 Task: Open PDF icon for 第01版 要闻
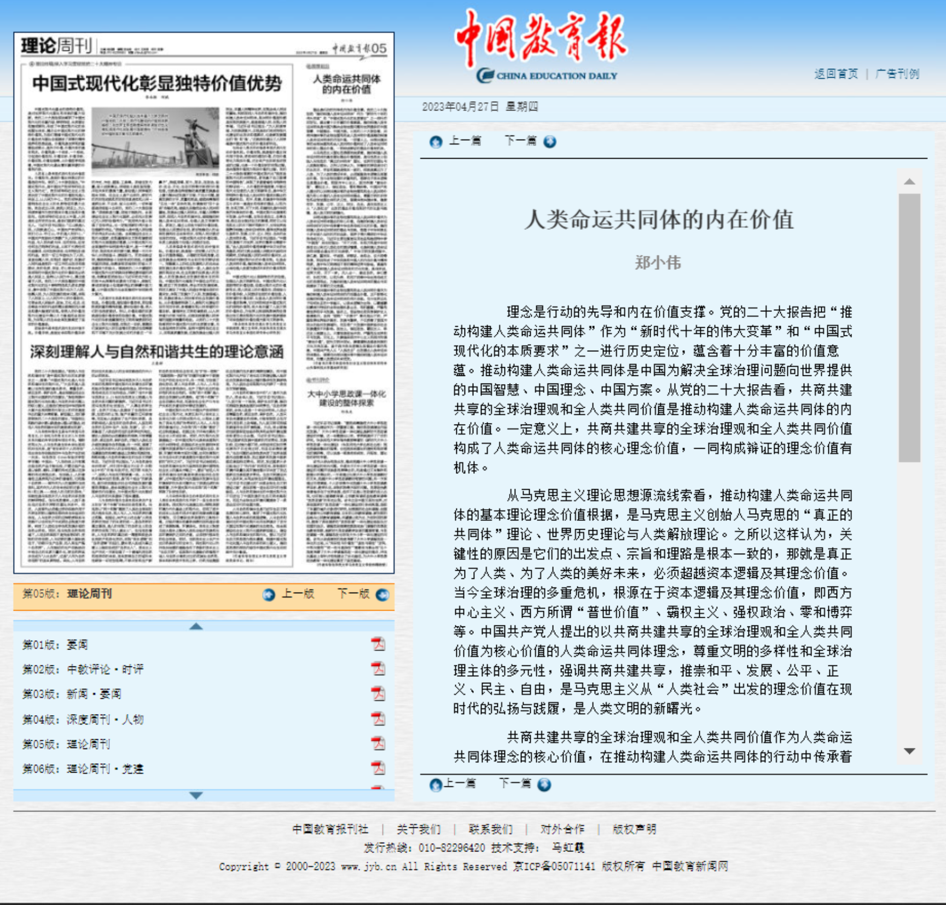click(x=378, y=644)
